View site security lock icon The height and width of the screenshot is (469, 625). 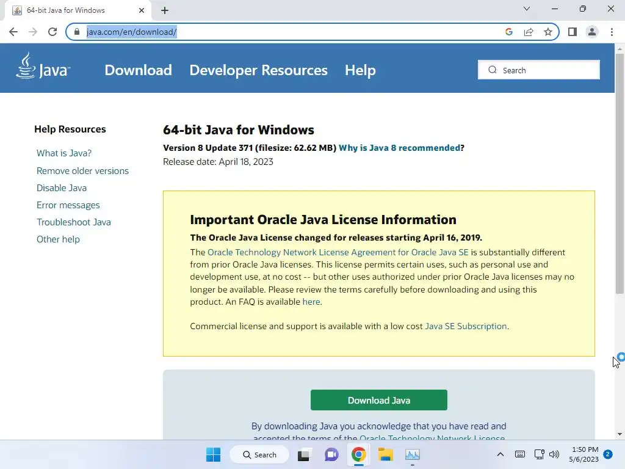pos(77,32)
